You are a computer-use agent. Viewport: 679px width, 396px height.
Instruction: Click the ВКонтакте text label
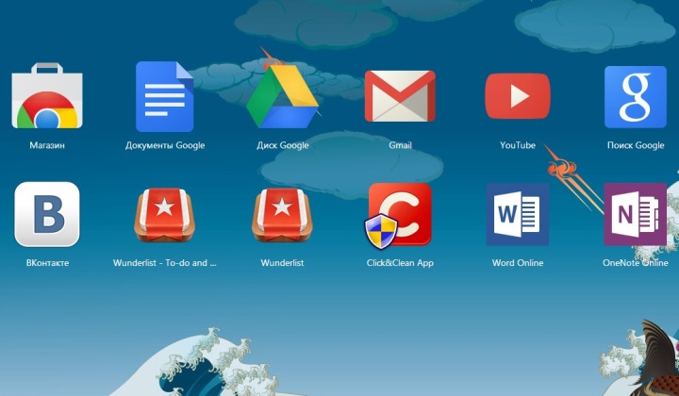[47, 263]
